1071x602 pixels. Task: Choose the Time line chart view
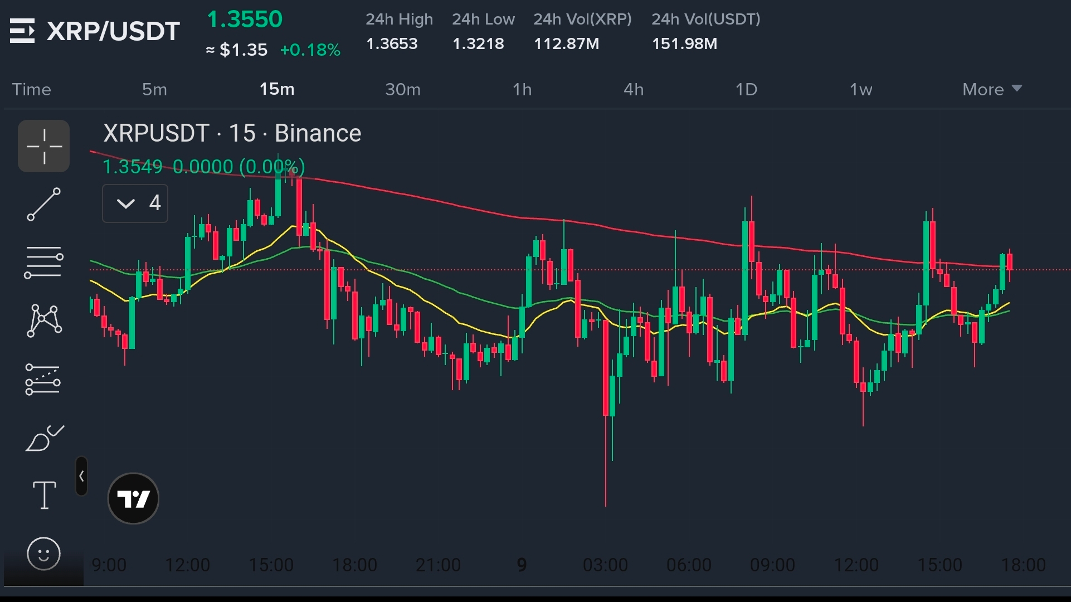tap(32, 89)
